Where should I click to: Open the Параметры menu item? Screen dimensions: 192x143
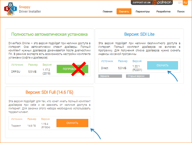[x=143, y=11]
